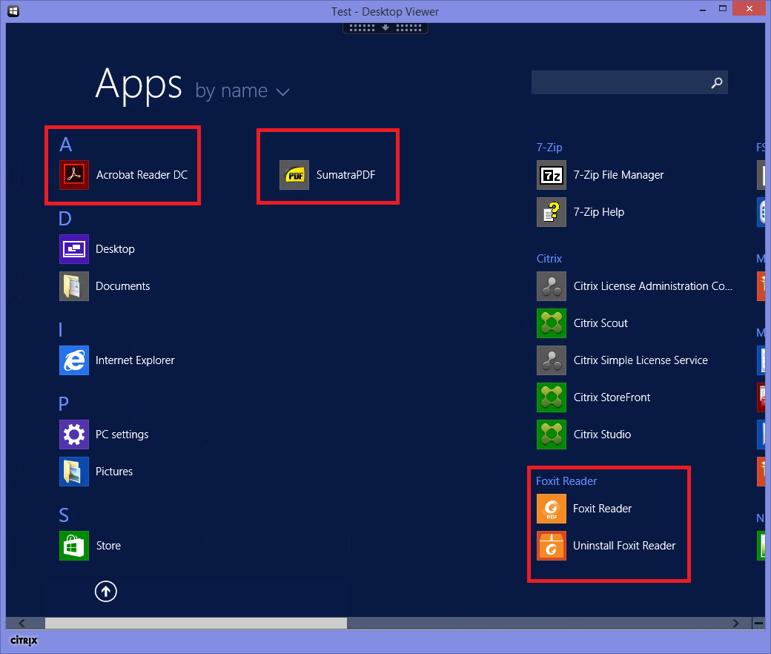This screenshot has height=654, width=771.
Task: Open Citrix License Administration Console icon
Action: [x=552, y=286]
